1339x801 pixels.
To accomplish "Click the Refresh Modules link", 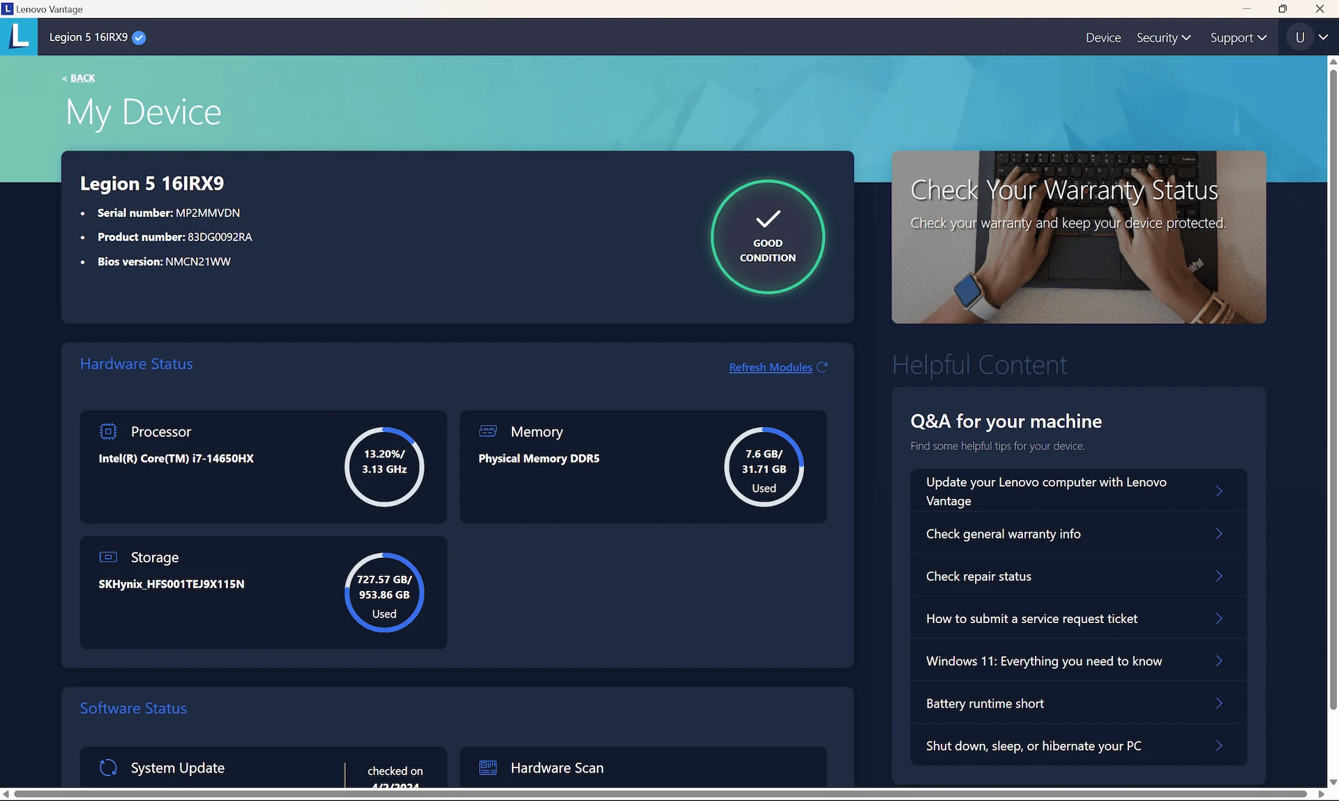I will coord(771,367).
